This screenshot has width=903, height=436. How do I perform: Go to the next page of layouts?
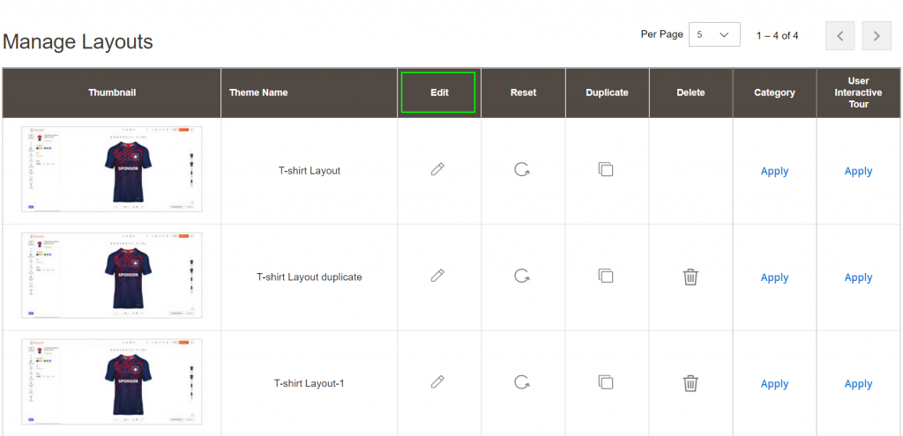coord(876,36)
